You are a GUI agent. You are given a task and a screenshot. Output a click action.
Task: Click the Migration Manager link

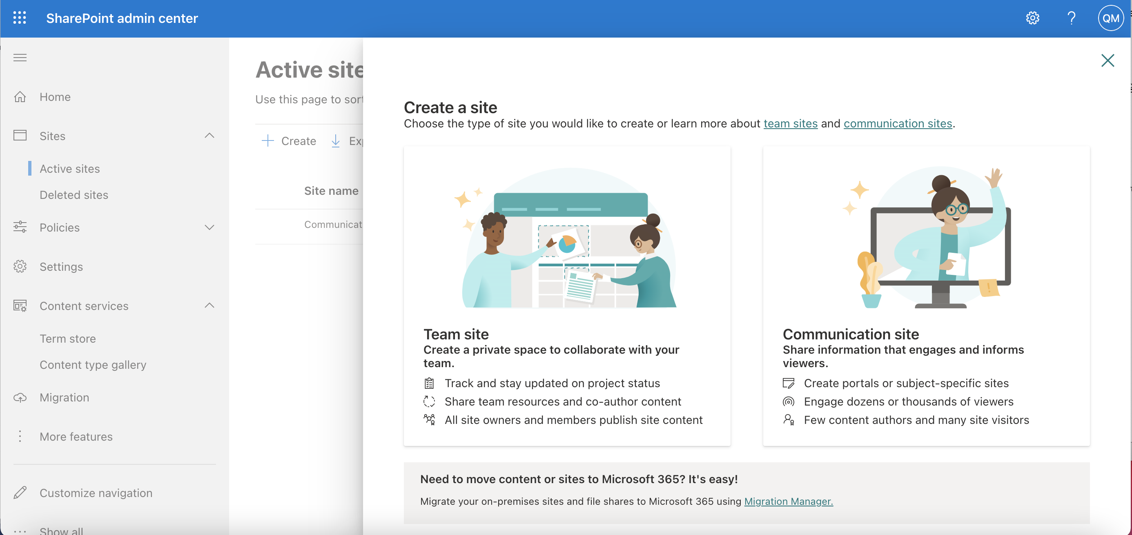(788, 501)
